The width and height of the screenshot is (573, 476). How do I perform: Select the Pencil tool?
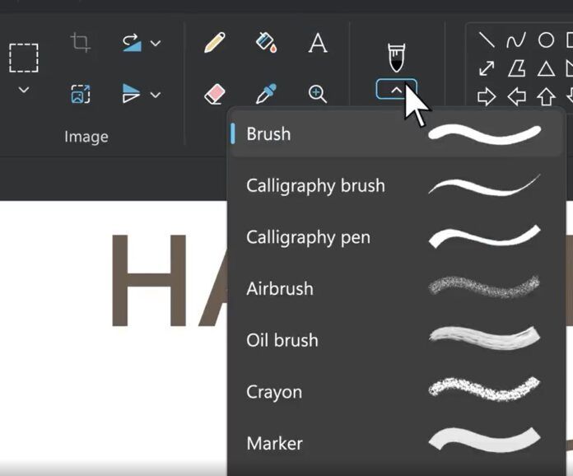(x=215, y=43)
